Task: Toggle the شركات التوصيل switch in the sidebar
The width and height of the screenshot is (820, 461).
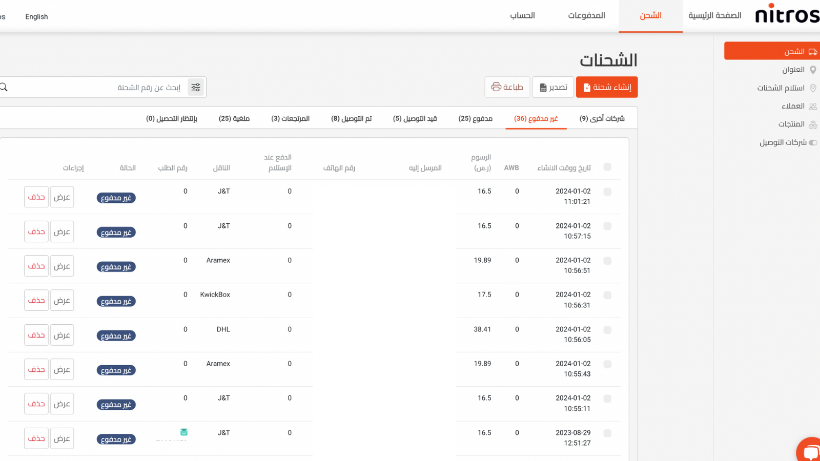Action: 812,142
